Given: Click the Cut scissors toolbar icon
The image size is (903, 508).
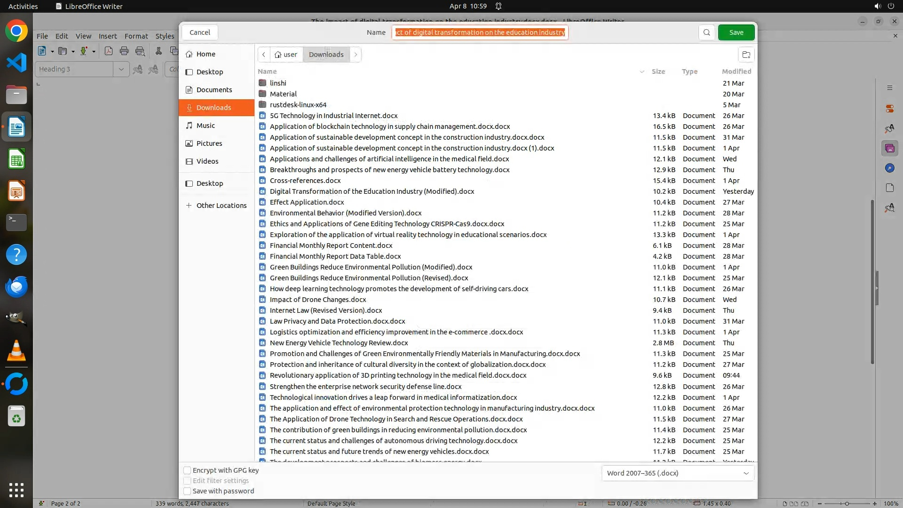Looking at the screenshot, I should tap(158, 51).
